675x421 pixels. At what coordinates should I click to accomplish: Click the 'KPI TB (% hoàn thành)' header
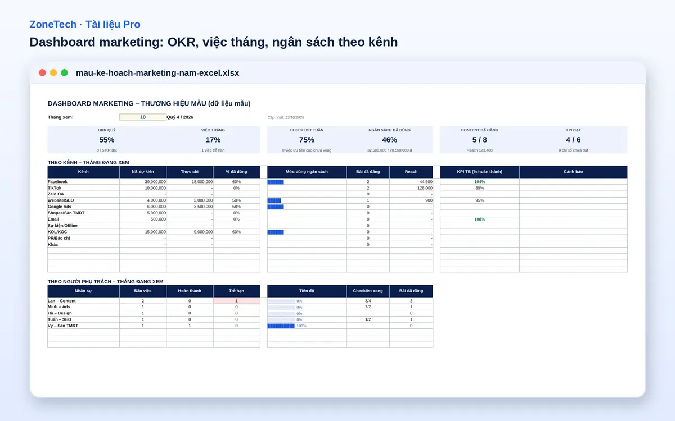click(x=479, y=172)
